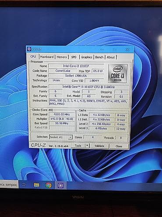Open the About tab
Image resolution: width=162 pixels, height=217 pixels.
click(x=111, y=57)
